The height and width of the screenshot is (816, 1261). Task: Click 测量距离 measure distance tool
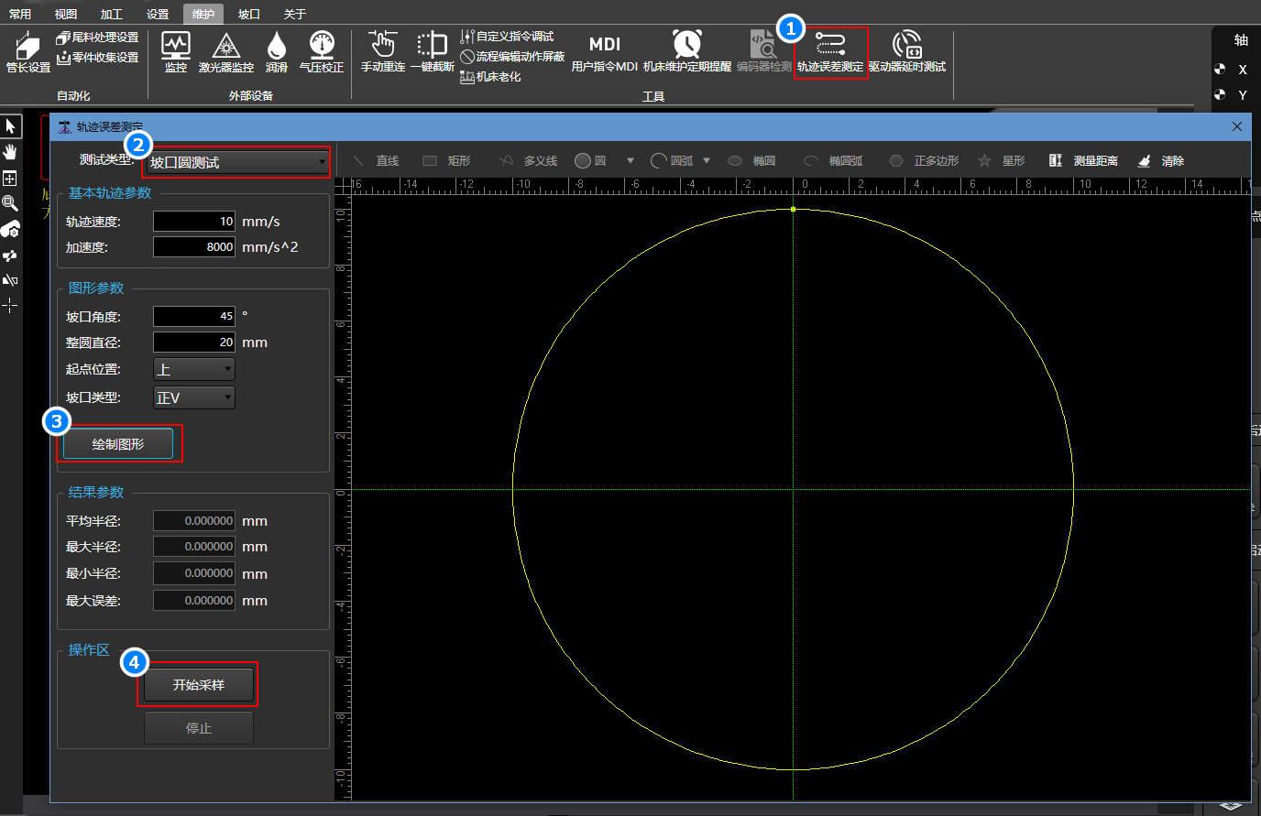[1084, 160]
